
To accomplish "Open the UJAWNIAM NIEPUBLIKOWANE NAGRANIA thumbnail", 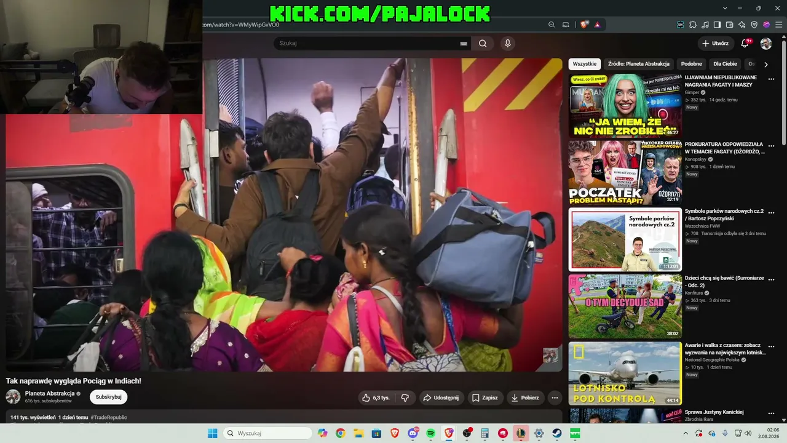I will coord(625,105).
